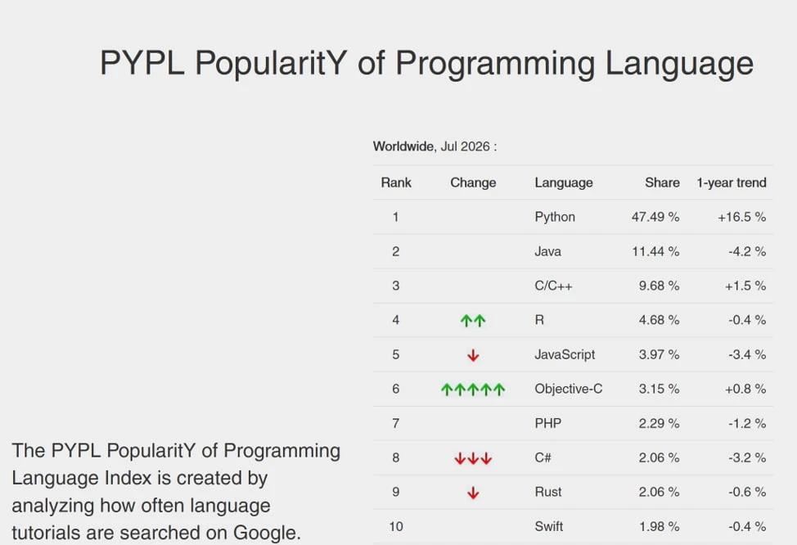Click the five green arrows for Objective-C
This screenshot has width=797, height=545.
[473, 390]
